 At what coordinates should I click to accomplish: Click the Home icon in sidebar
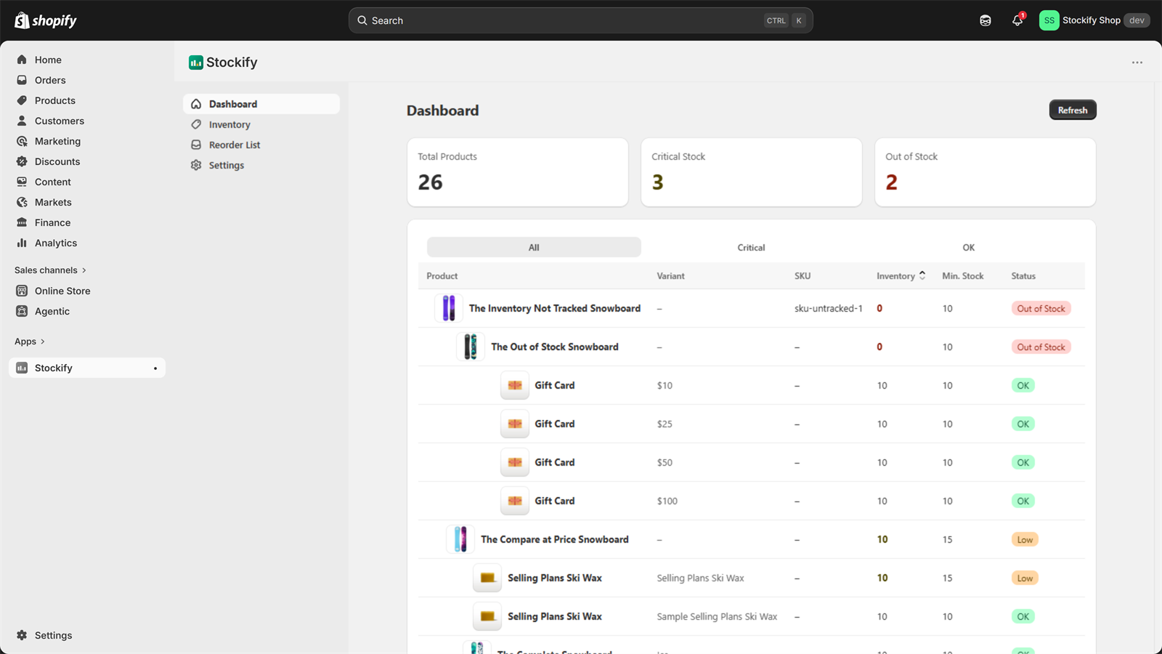[22, 60]
